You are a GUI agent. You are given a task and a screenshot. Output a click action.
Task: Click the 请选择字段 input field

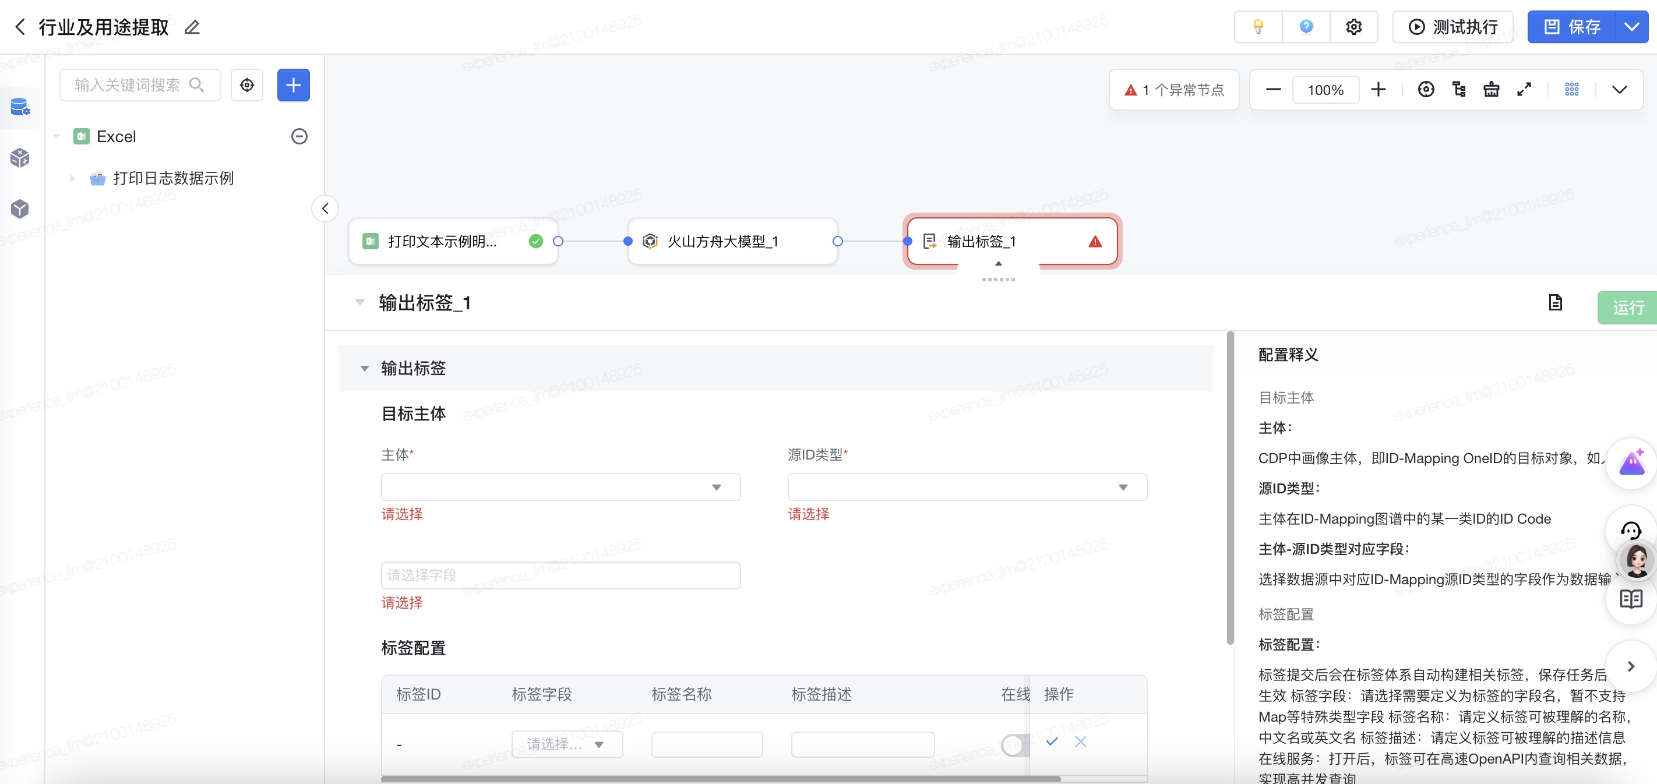[x=560, y=575]
